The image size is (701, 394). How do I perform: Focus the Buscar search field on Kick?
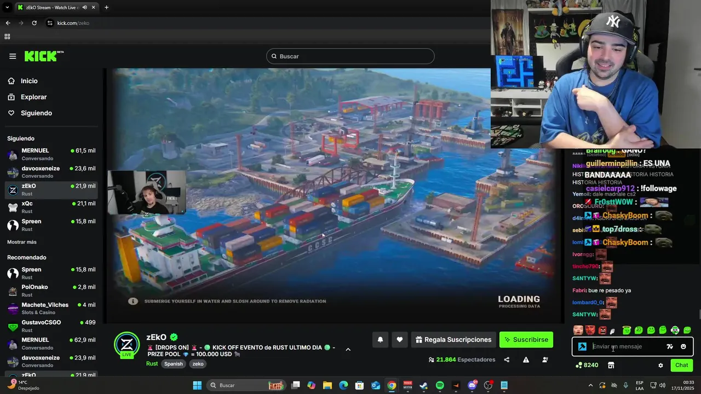(350, 56)
